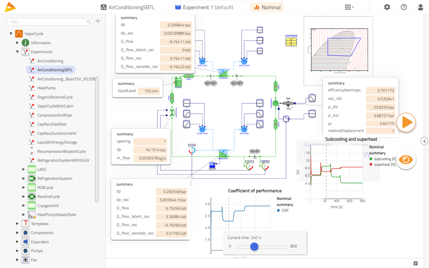Image resolution: width=429 pixels, height=268 pixels.
Task: Click the filter icon beside the search field
Action: coord(98,21)
